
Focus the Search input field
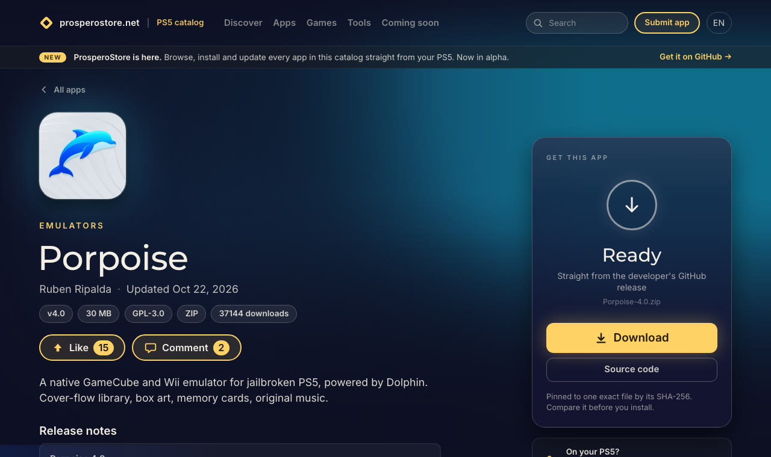click(577, 23)
